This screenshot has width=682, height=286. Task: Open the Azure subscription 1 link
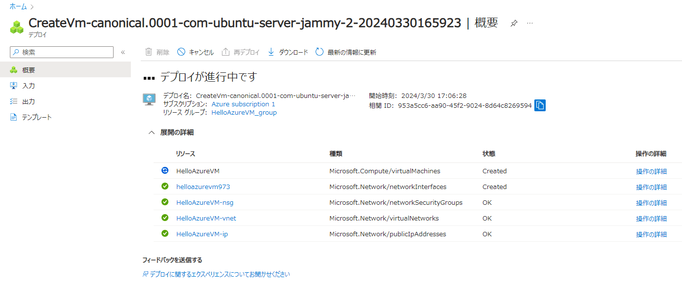(243, 104)
